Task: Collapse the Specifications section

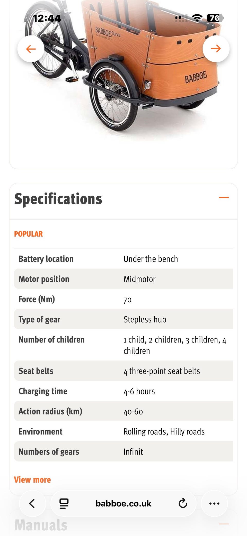Action: pyautogui.click(x=224, y=198)
